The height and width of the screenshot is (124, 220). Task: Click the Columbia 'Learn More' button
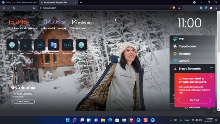pos(23,102)
